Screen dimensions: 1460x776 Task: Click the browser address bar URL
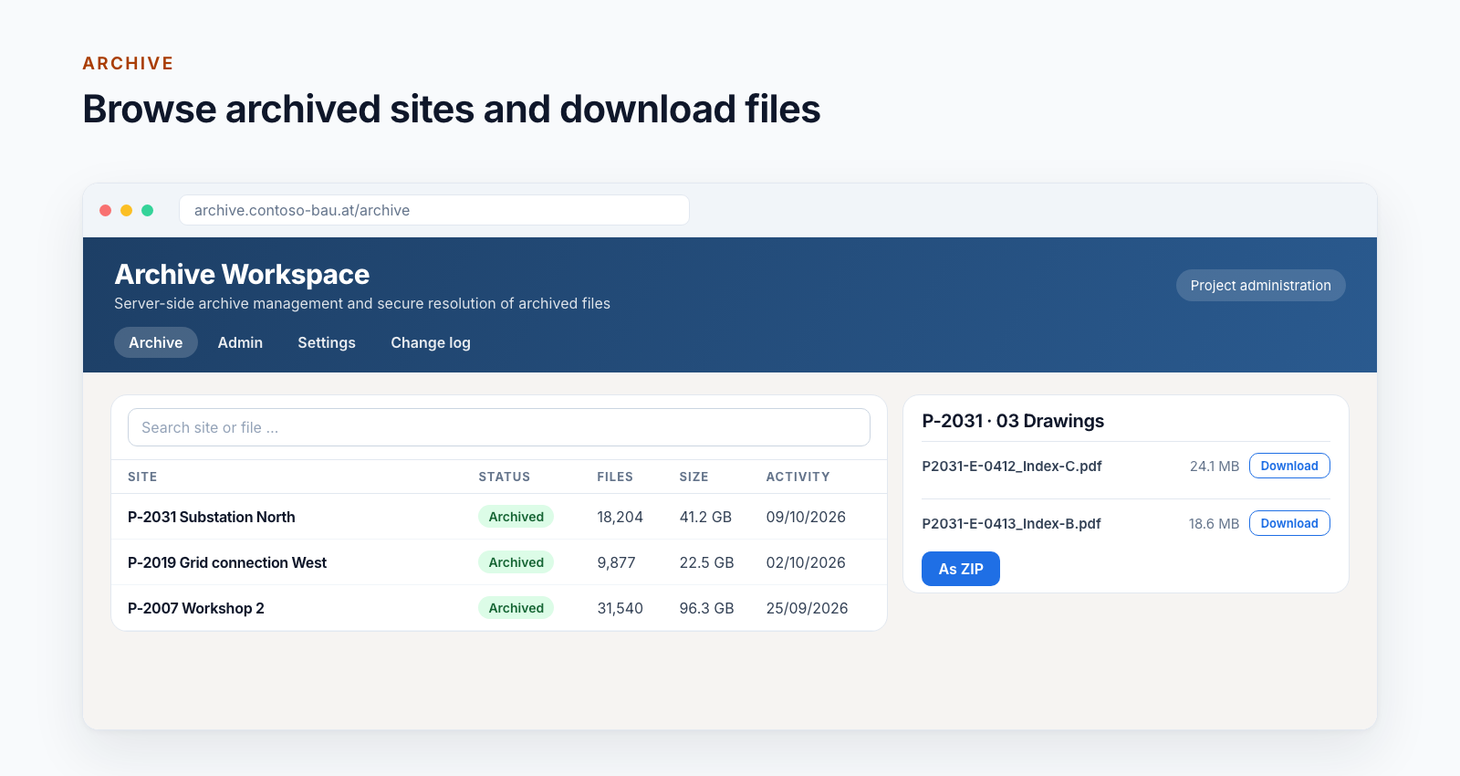pos(434,210)
